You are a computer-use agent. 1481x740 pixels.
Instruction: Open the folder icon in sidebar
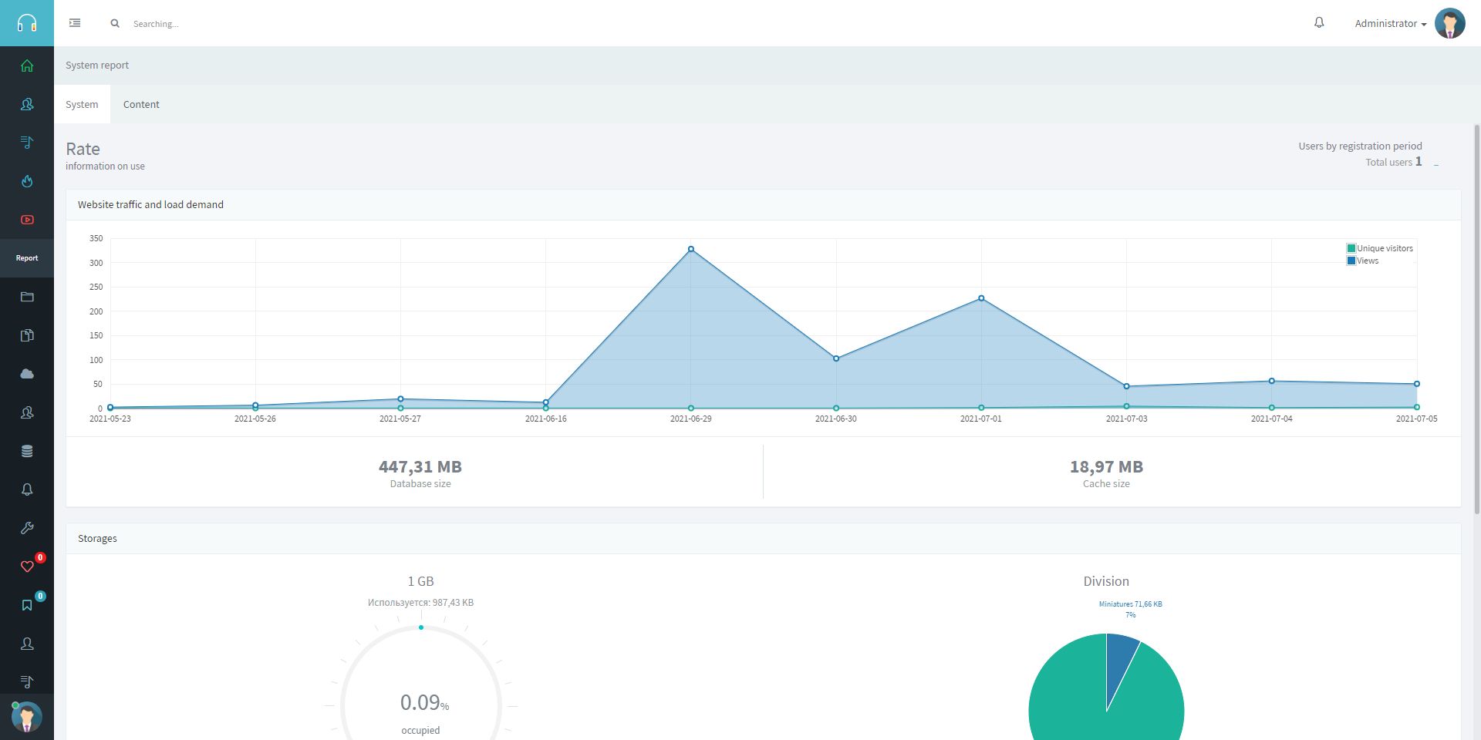27,297
